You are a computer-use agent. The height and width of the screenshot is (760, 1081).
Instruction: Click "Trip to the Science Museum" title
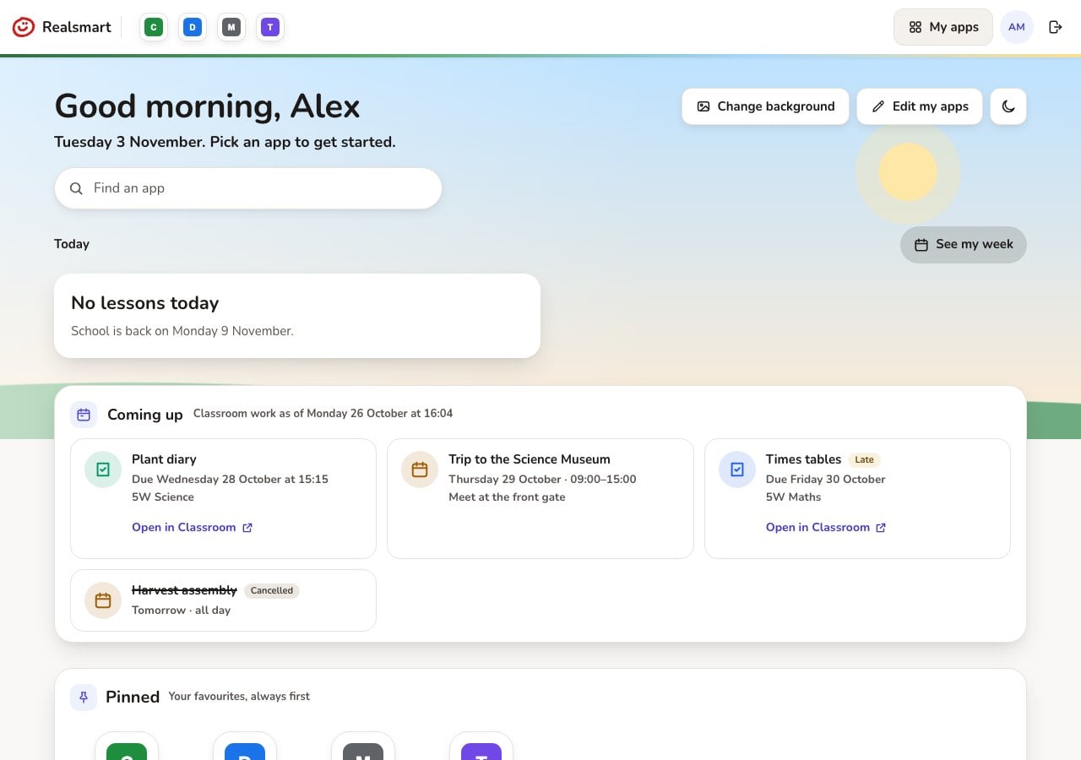(x=530, y=459)
